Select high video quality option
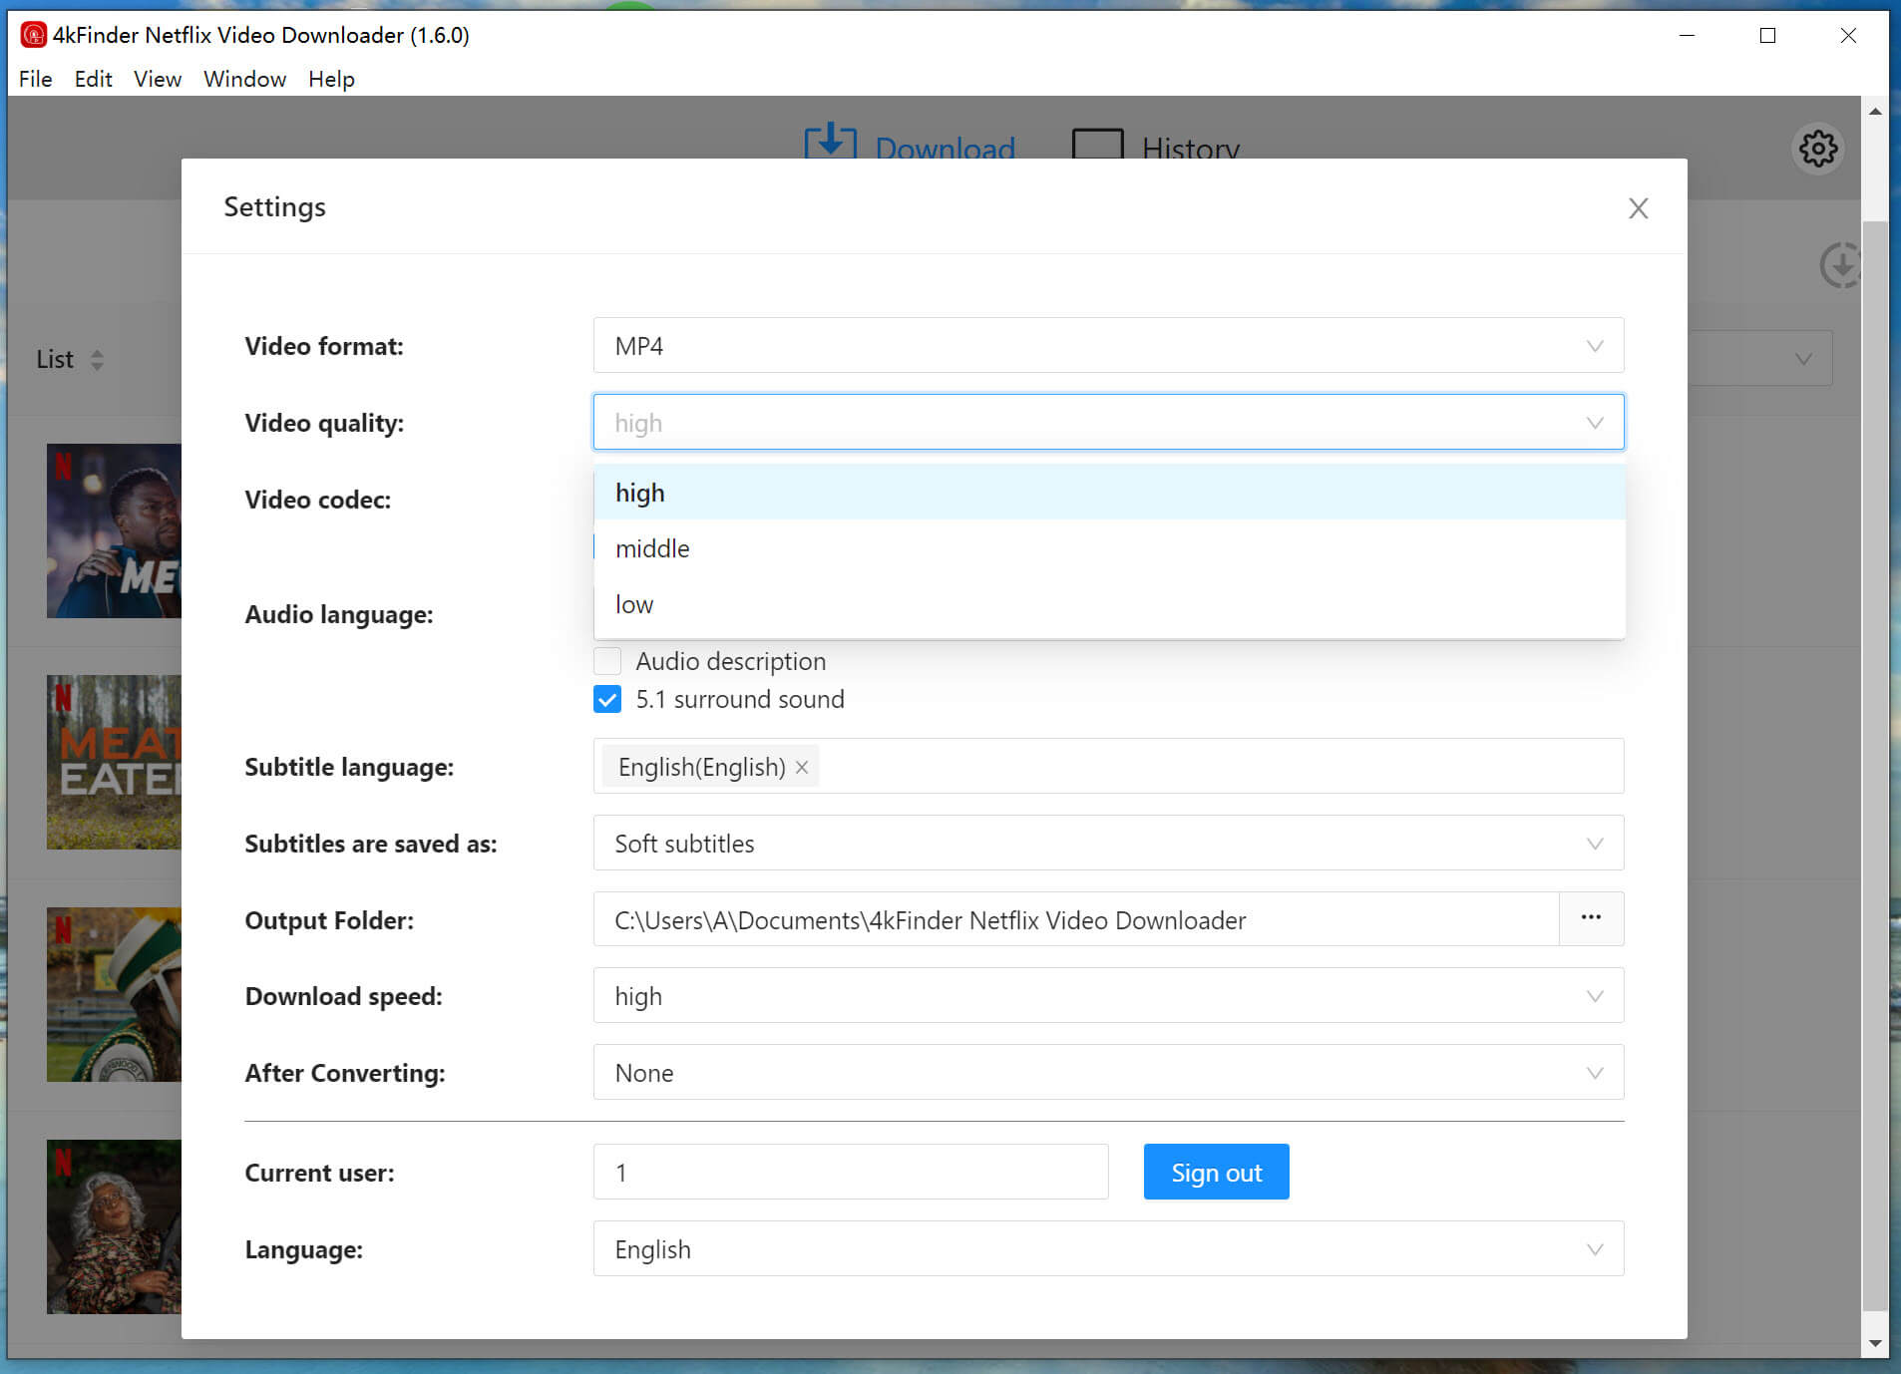This screenshot has height=1374, width=1901. coord(1109,493)
